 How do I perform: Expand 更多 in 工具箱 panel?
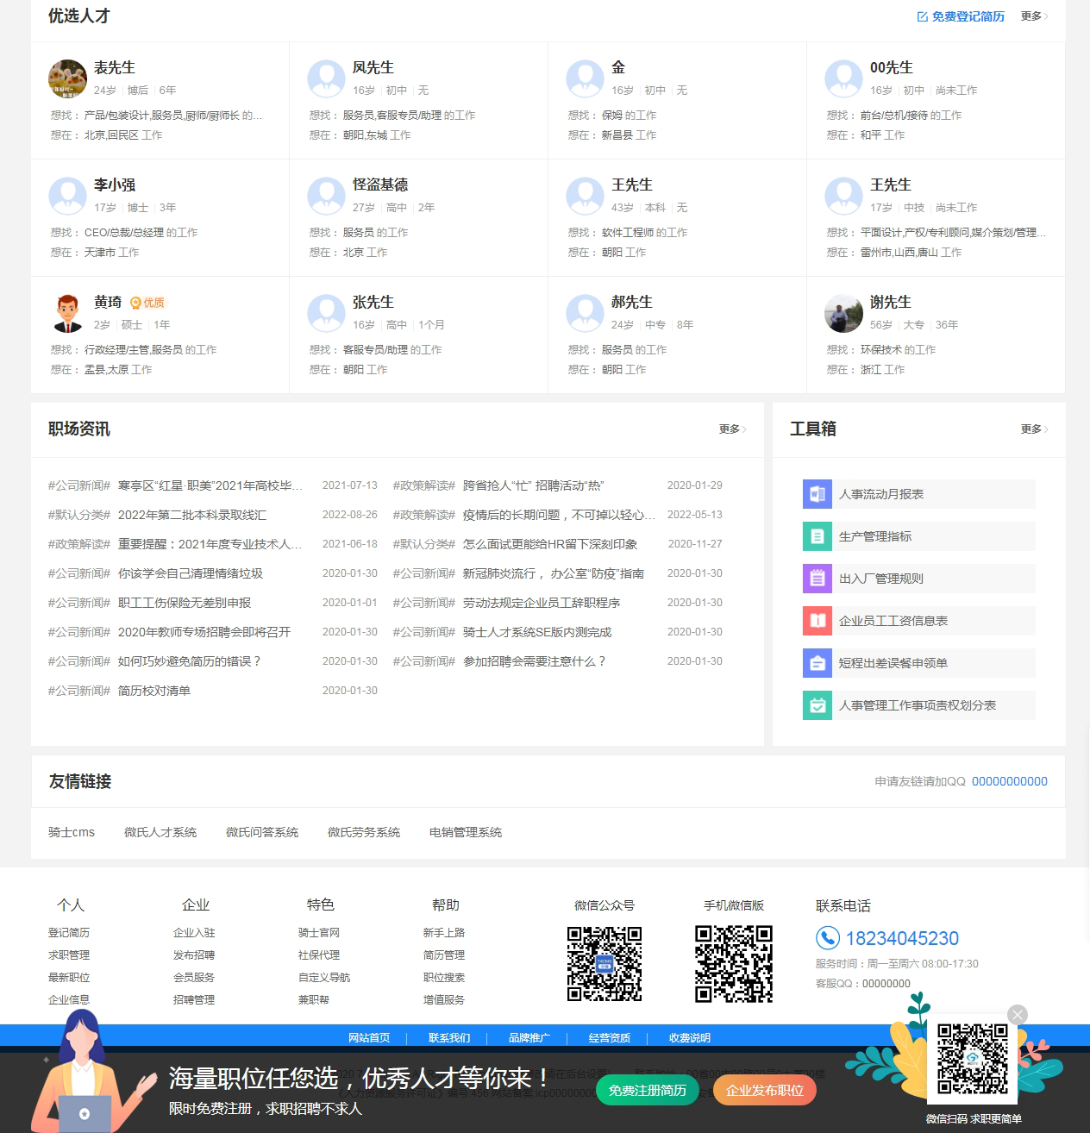(x=1034, y=429)
